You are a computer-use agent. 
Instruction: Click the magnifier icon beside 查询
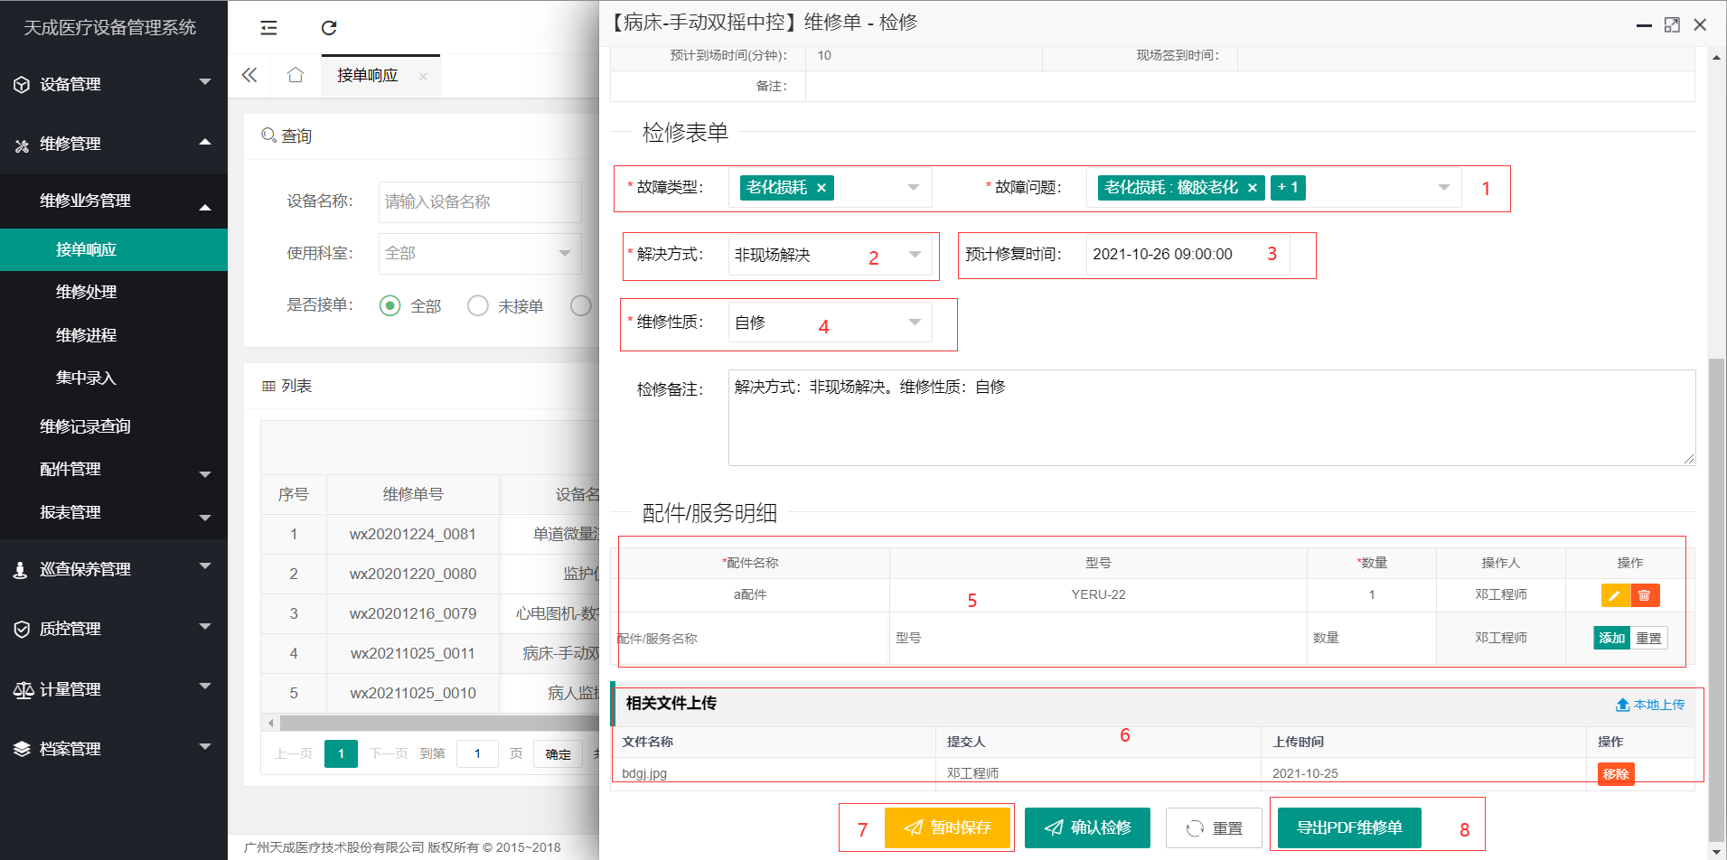[x=268, y=136]
